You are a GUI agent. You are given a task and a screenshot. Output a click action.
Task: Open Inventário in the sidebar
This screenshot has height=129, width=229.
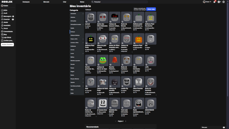click(x=7, y=26)
